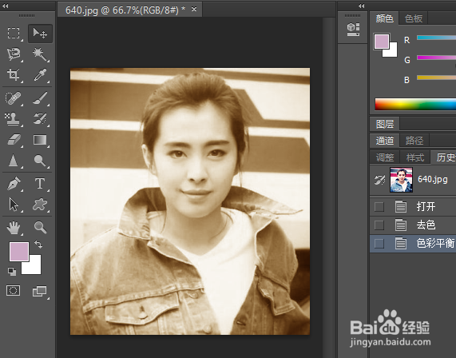This screenshot has height=358, width=456.
Task: Select the Sharpen tool
Action: (13, 161)
